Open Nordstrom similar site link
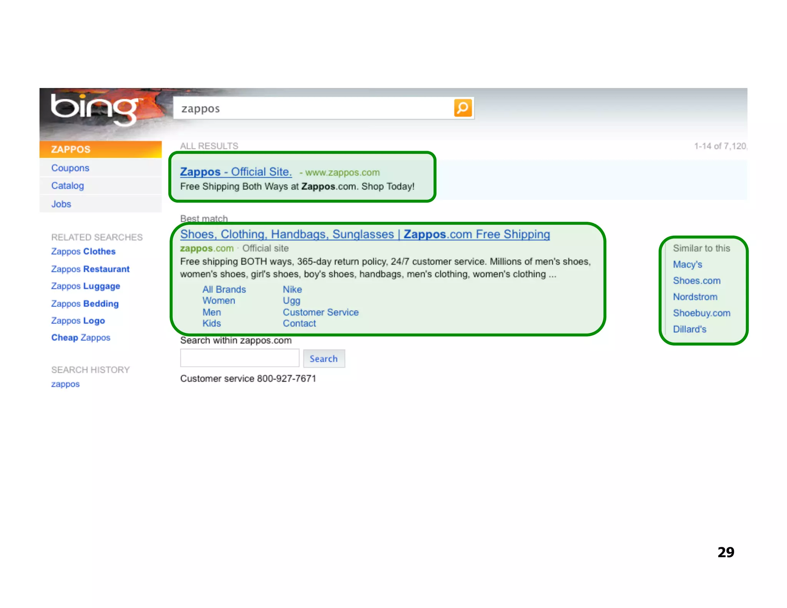The image size is (787, 608). [695, 297]
